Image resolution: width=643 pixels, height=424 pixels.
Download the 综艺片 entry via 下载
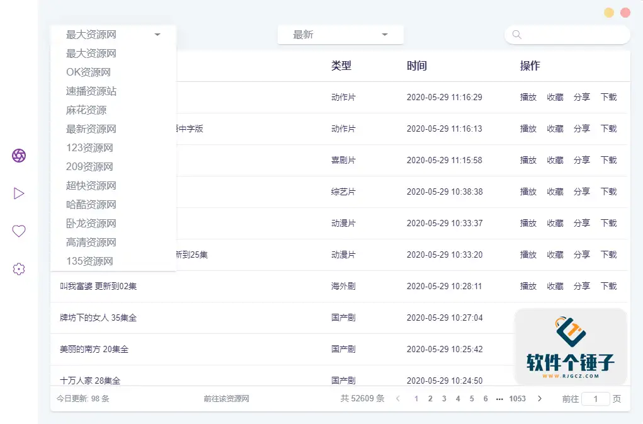608,192
